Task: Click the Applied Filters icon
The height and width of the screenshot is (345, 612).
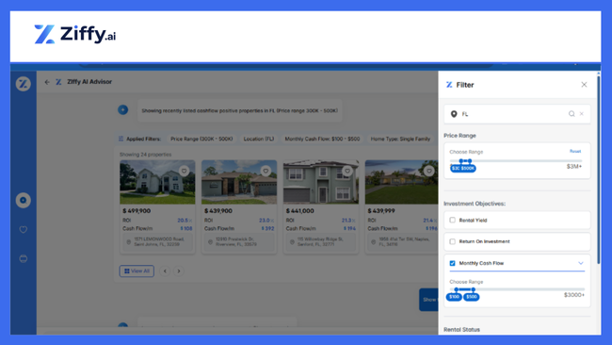Action: (x=121, y=139)
